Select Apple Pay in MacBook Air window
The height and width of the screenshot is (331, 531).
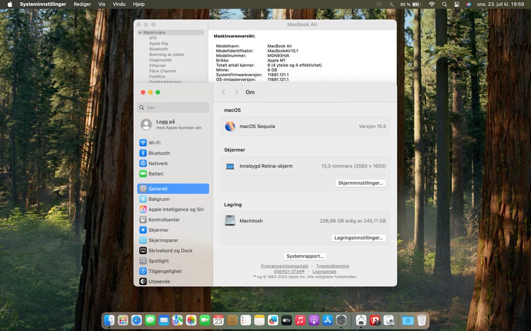pos(159,44)
